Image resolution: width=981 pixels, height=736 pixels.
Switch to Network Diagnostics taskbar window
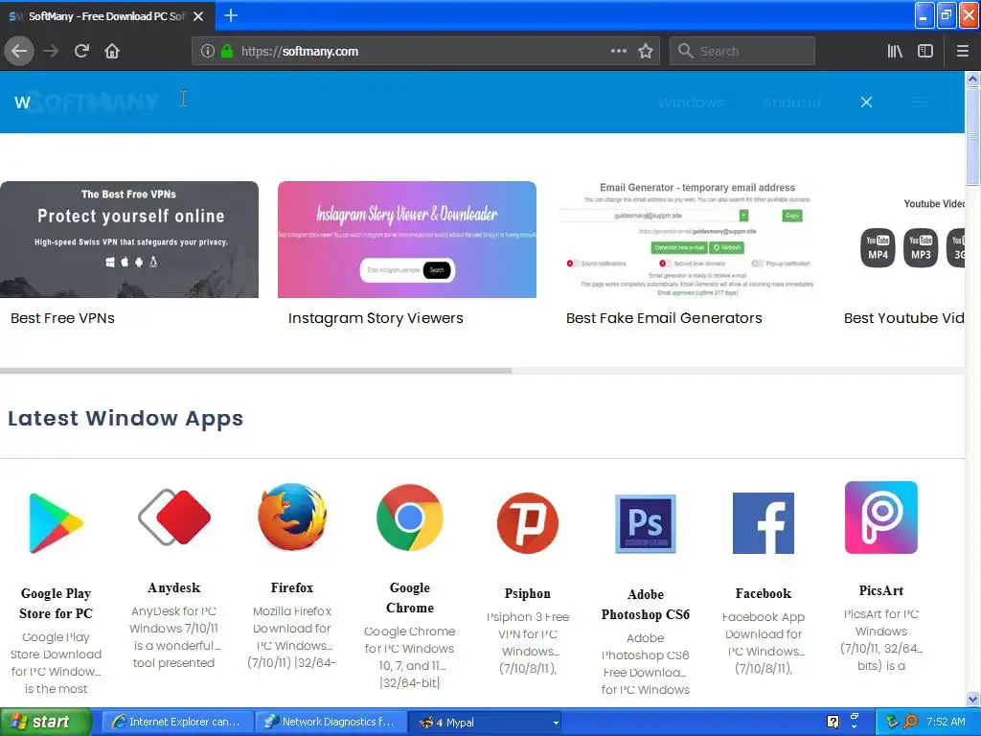tap(331, 723)
